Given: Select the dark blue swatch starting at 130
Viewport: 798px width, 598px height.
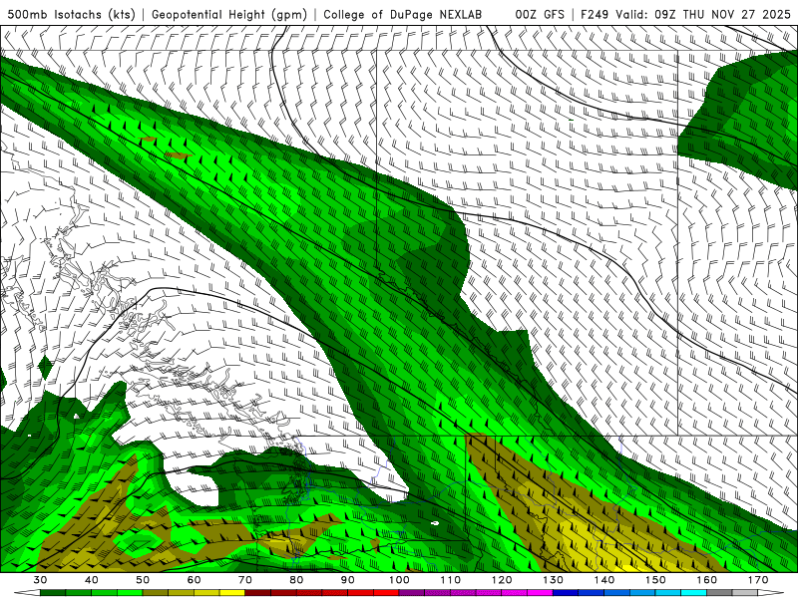Looking at the screenshot, I should tap(566, 593).
